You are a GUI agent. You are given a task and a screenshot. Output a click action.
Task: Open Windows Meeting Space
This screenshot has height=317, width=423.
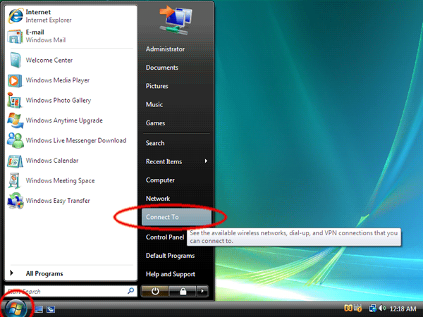59,181
